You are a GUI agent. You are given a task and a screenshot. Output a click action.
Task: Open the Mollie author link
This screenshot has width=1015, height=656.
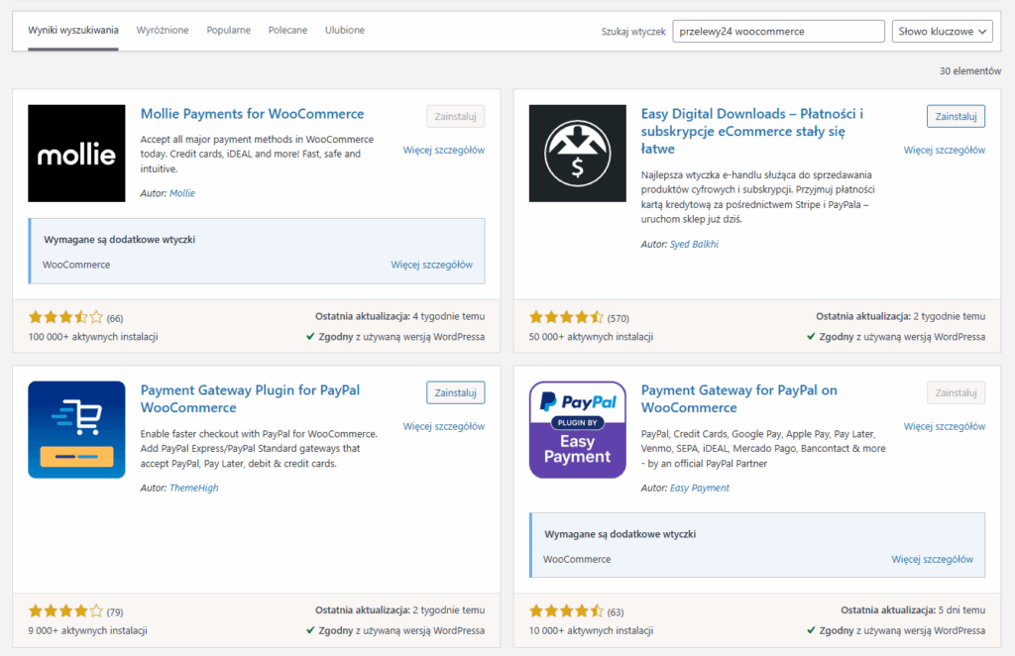[181, 193]
